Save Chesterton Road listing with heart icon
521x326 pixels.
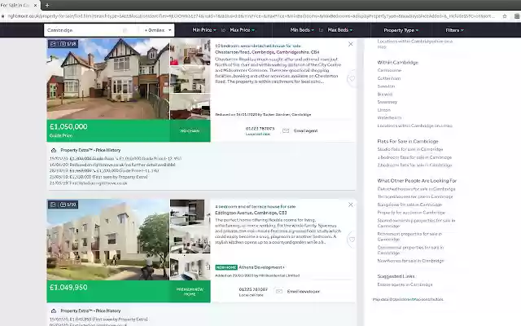tap(352, 79)
